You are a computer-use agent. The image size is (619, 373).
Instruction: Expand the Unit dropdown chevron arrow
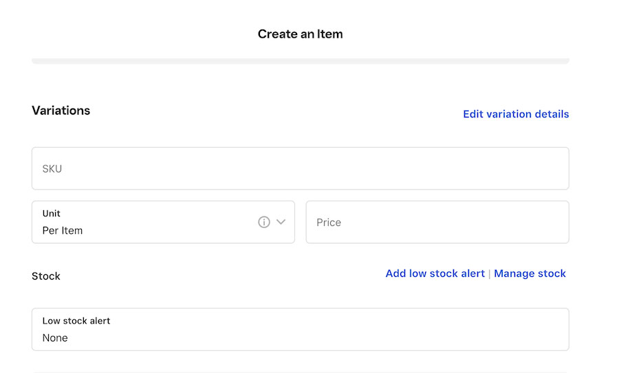281,222
